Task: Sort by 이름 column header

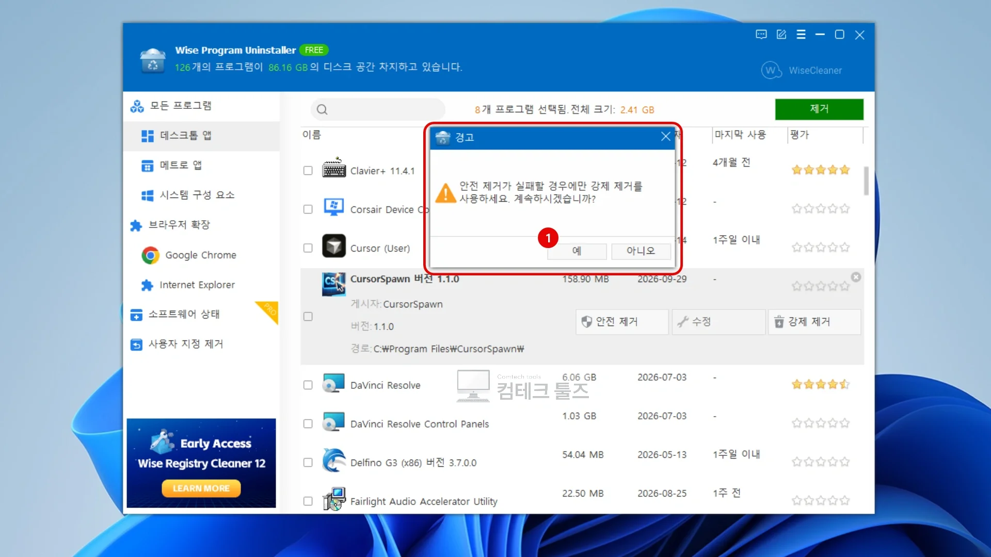Action: (x=312, y=135)
